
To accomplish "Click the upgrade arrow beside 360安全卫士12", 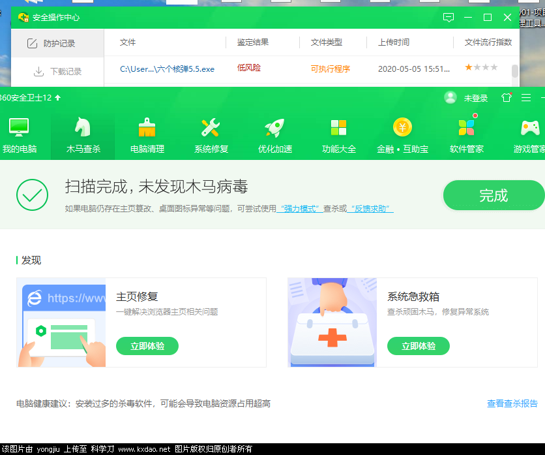I will click(58, 97).
